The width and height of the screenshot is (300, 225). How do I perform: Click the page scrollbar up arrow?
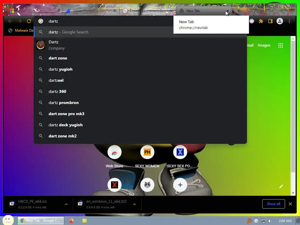pos(293,39)
